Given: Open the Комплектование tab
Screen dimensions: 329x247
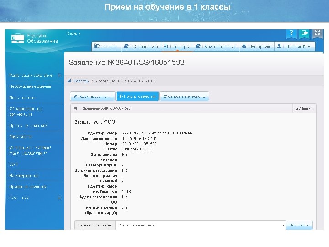Looking at the screenshot, I should (216, 46).
